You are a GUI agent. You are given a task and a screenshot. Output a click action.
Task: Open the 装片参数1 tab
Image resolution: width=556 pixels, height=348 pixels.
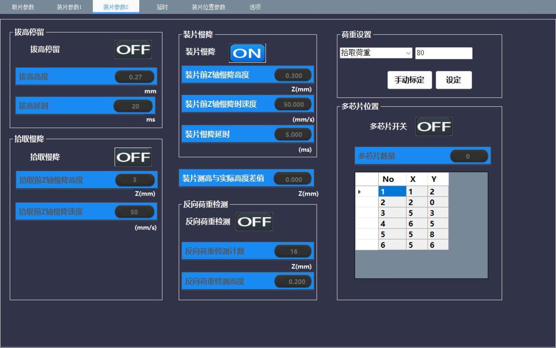[69, 7]
